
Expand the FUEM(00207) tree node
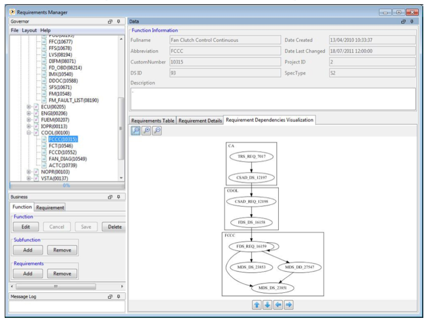pyautogui.click(x=29, y=120)
